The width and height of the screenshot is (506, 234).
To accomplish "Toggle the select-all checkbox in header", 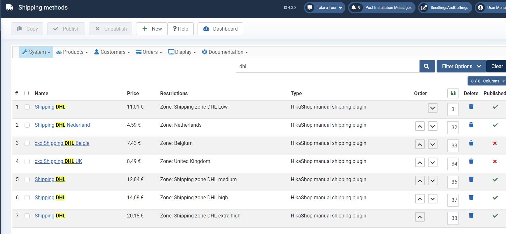I will 27,93.
